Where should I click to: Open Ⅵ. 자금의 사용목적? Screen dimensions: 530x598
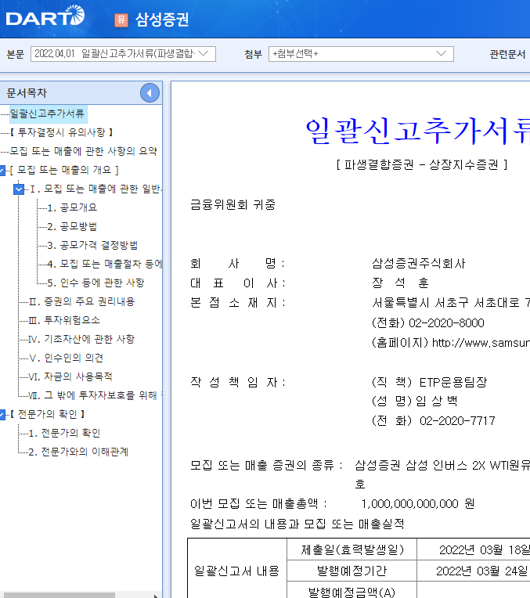pos(70,376)
